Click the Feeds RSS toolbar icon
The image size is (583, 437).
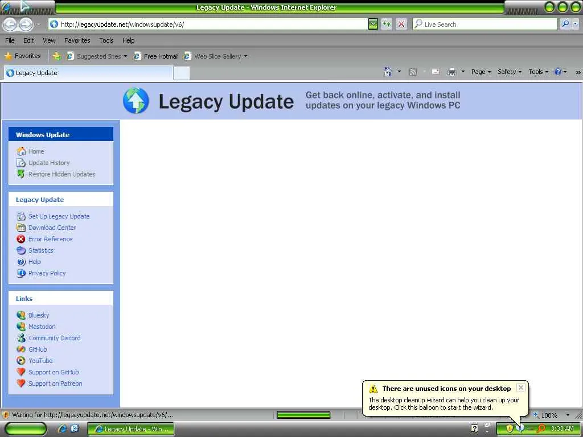413,72
